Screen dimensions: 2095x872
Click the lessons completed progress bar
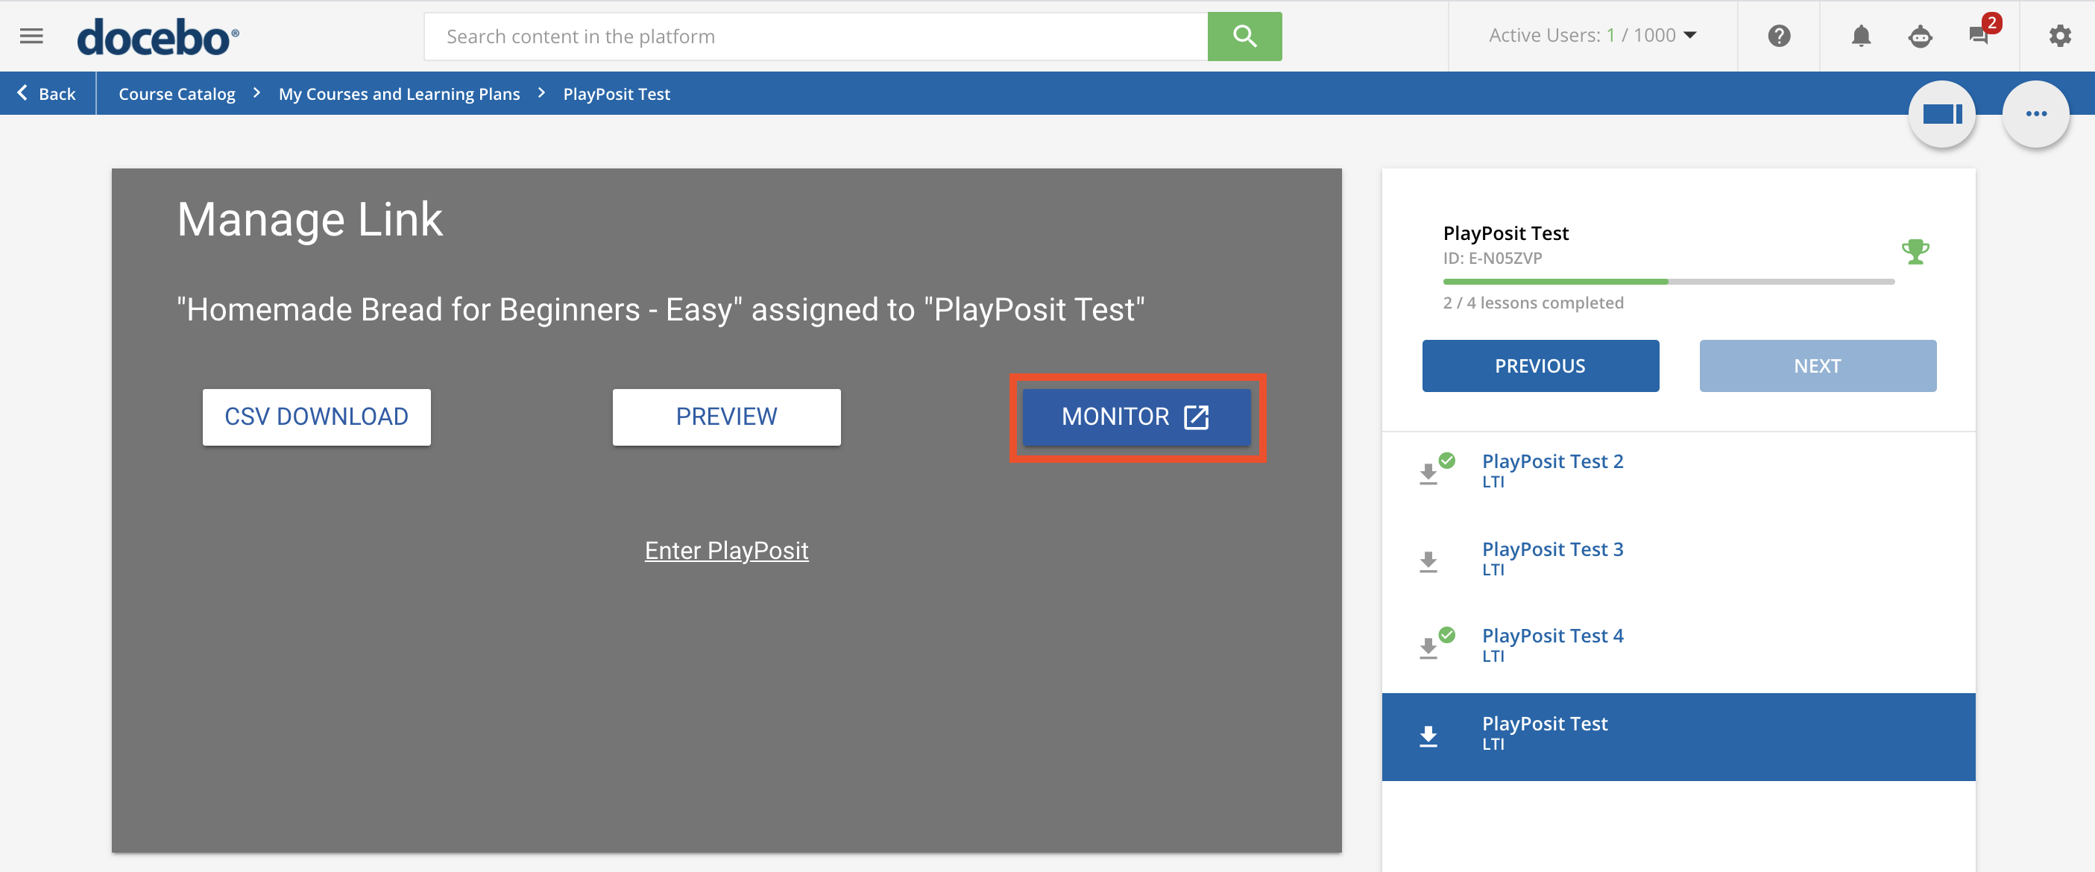coord(1667,281)
